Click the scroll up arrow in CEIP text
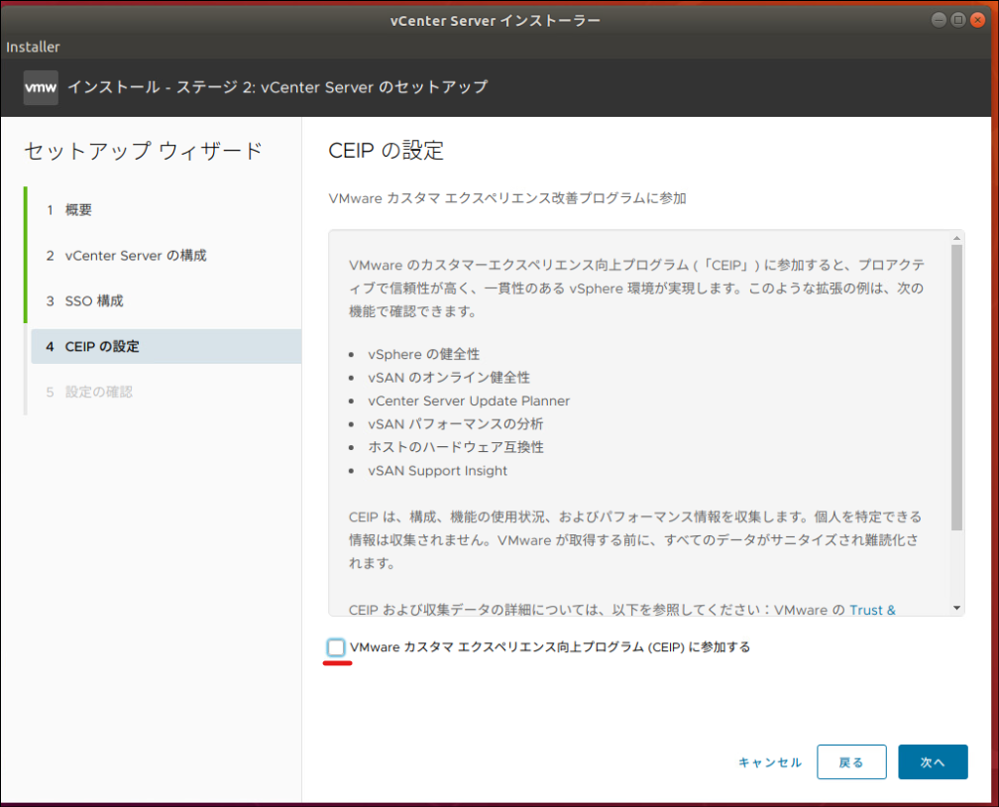999x807 pixels. [956, 238]
